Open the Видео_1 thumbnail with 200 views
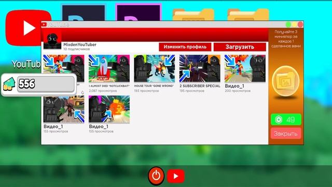This screenshot has width=332, height=187. 245,69
